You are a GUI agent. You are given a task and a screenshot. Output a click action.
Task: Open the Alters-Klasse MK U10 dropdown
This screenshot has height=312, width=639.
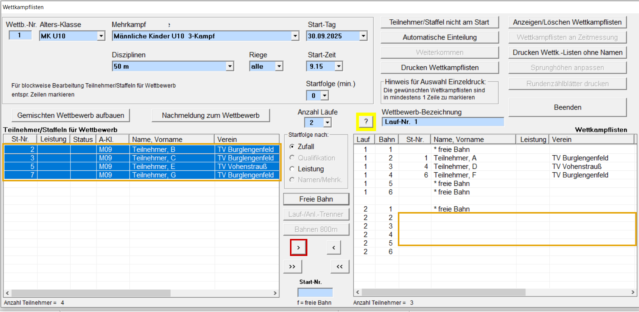pos(101,36)
